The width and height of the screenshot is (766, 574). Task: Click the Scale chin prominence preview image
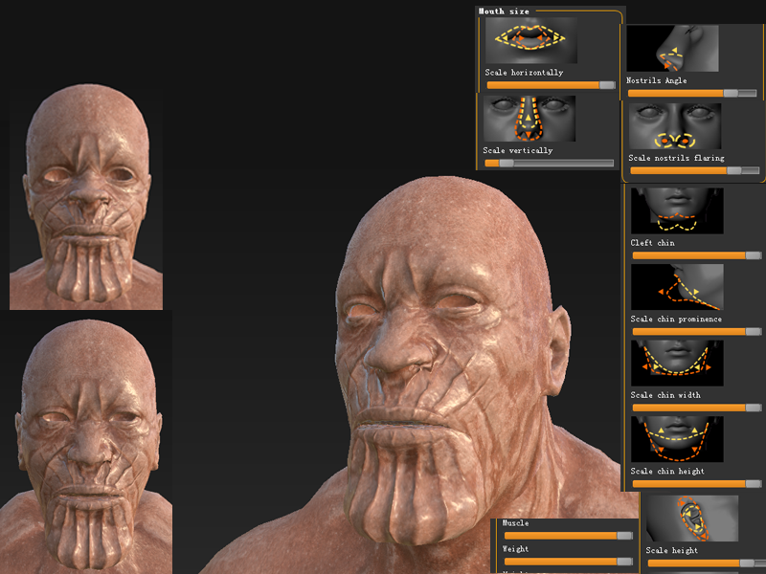[677, 287]
